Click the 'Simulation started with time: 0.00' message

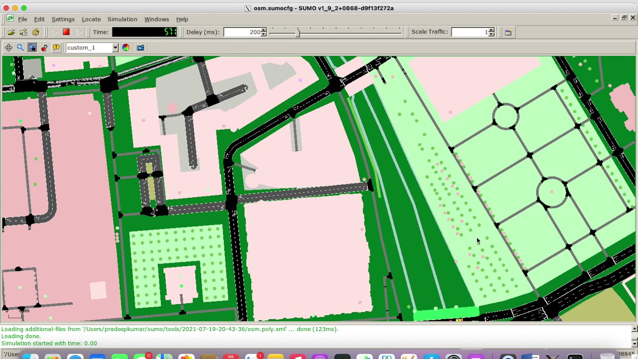pyautogui.click(x=49, y=343)
